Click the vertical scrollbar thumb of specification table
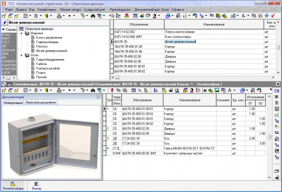The height and width of the screenshot is (192, 282). [x=269, y=137]
